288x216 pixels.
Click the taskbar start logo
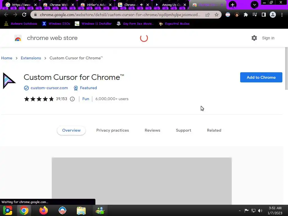(x=7, y=210)
